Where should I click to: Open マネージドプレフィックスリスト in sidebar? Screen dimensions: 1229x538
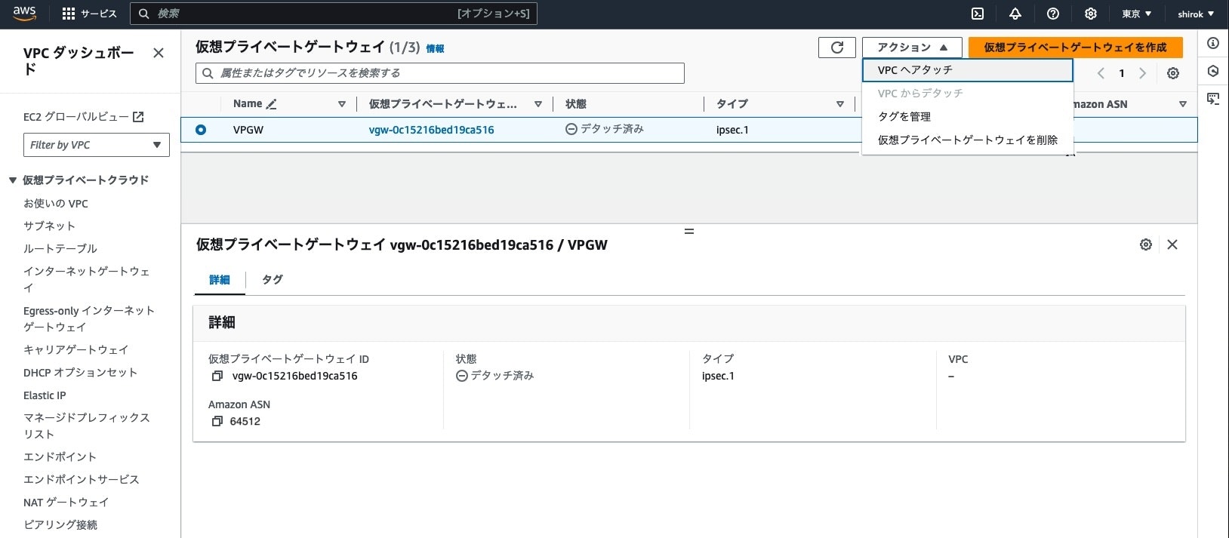point(87,426)
